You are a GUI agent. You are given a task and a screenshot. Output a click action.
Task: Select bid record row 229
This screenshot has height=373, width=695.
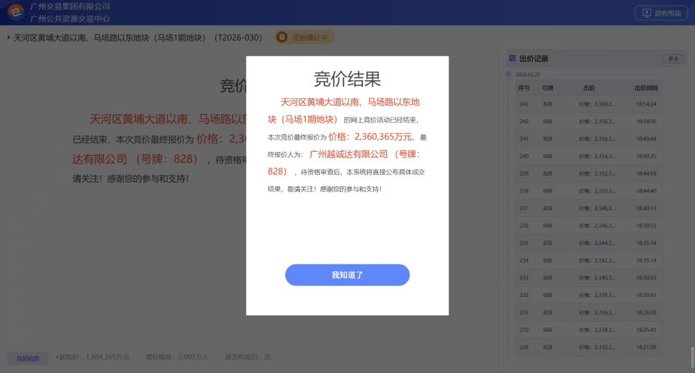589,347
